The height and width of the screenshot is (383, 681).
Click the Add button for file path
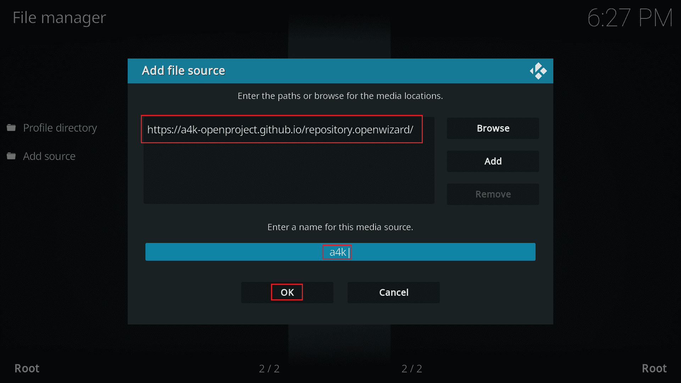click(x=493, y=161)
